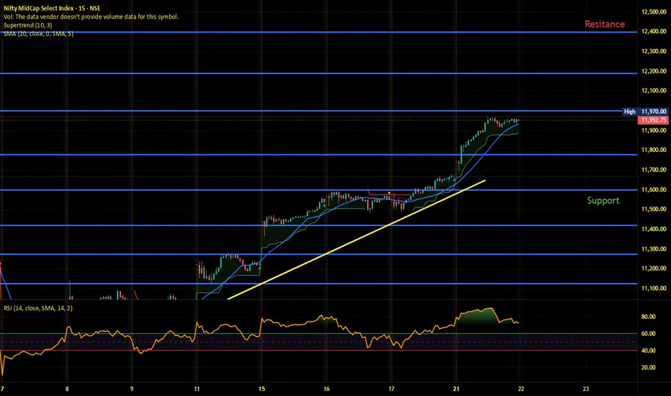This screenshot has width=671, height=396.
Task: Click date 17 on the time axis
Action: pyautogui.click(x=391, y=389)
